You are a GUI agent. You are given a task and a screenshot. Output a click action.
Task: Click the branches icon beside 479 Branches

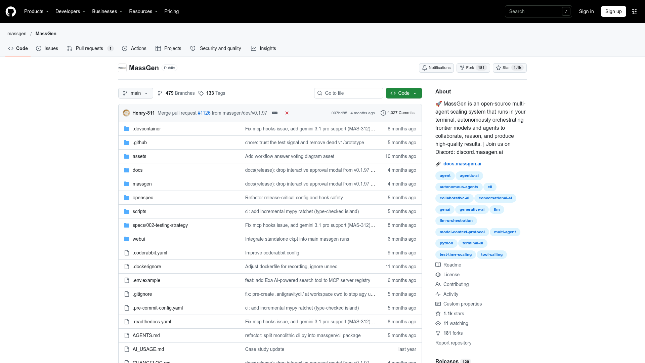pos(160,93)
